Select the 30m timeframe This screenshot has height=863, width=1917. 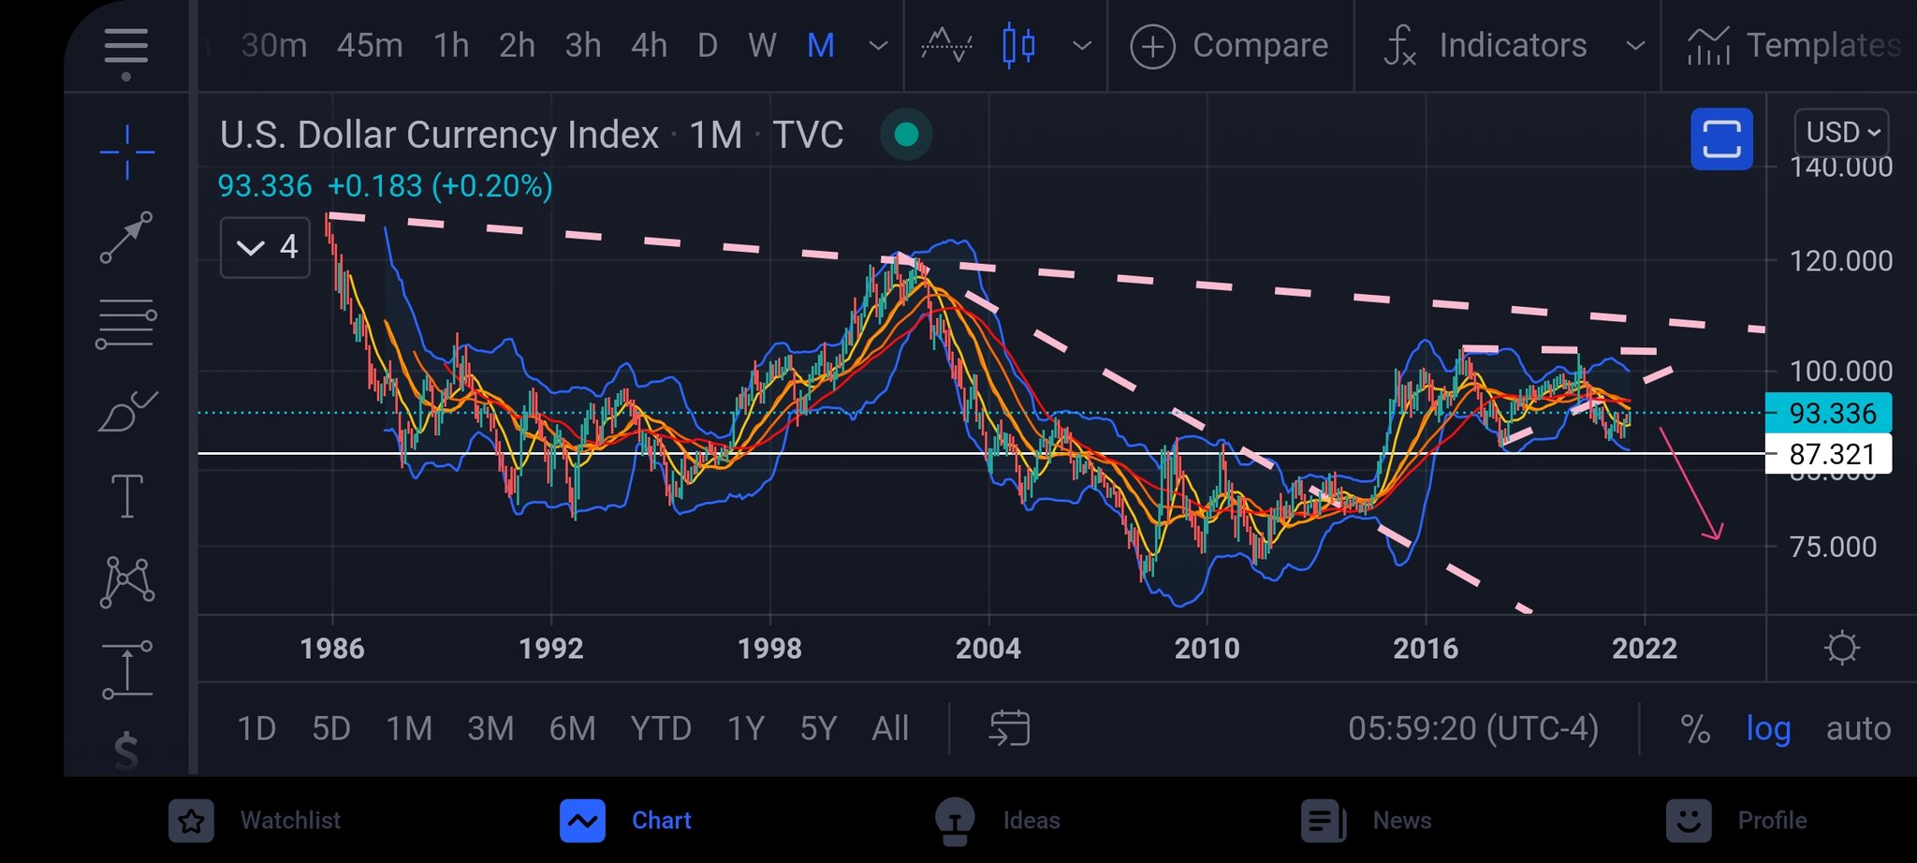pyautogui.click(x=273, y=45)
